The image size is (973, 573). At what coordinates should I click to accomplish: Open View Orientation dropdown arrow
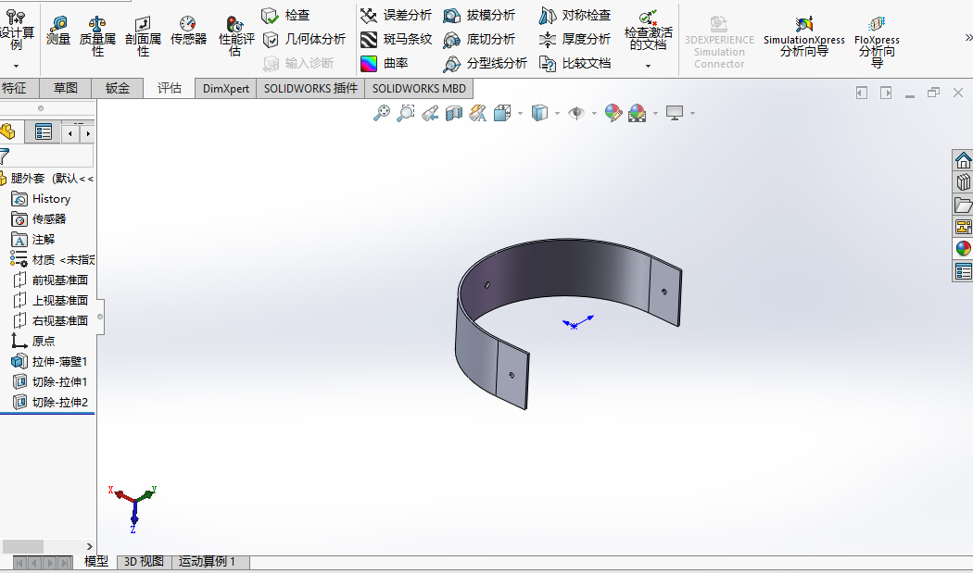(x=520, y=114)
